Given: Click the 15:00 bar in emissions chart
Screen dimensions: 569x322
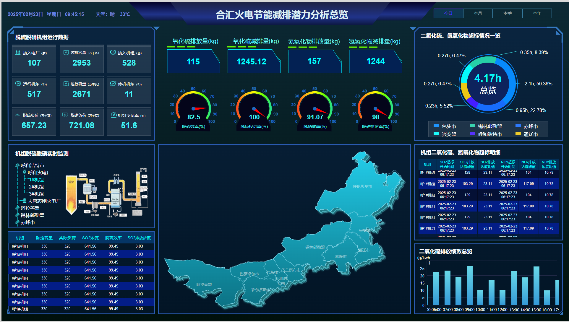Looking at the screenshot, I should tap(536, 285).
